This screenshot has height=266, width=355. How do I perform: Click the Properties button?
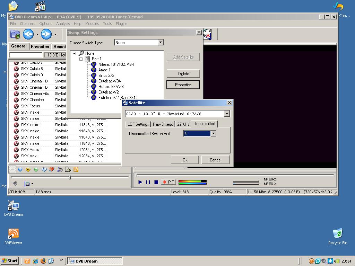click(183, 85)
